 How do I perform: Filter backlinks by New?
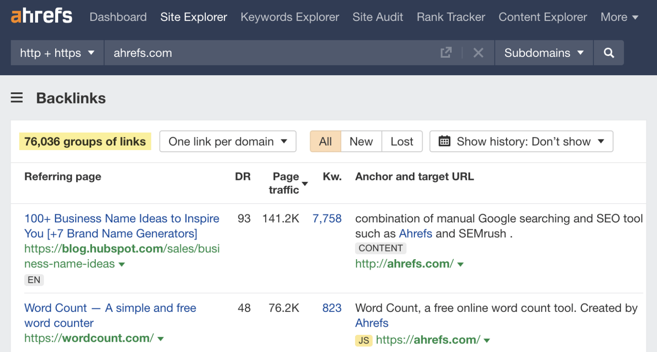point(361,141)
